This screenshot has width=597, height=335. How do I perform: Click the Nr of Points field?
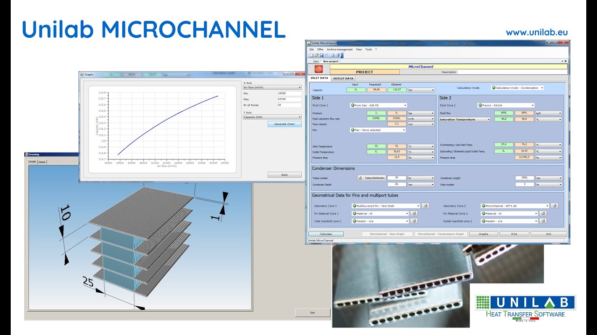tap(289, 105)
